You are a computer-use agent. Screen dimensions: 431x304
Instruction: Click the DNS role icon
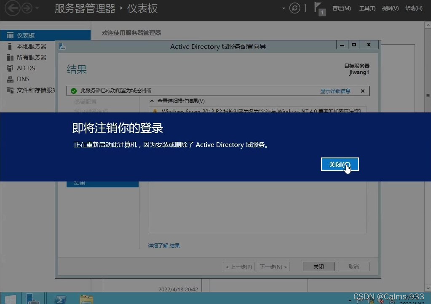[x=10, y=79]
